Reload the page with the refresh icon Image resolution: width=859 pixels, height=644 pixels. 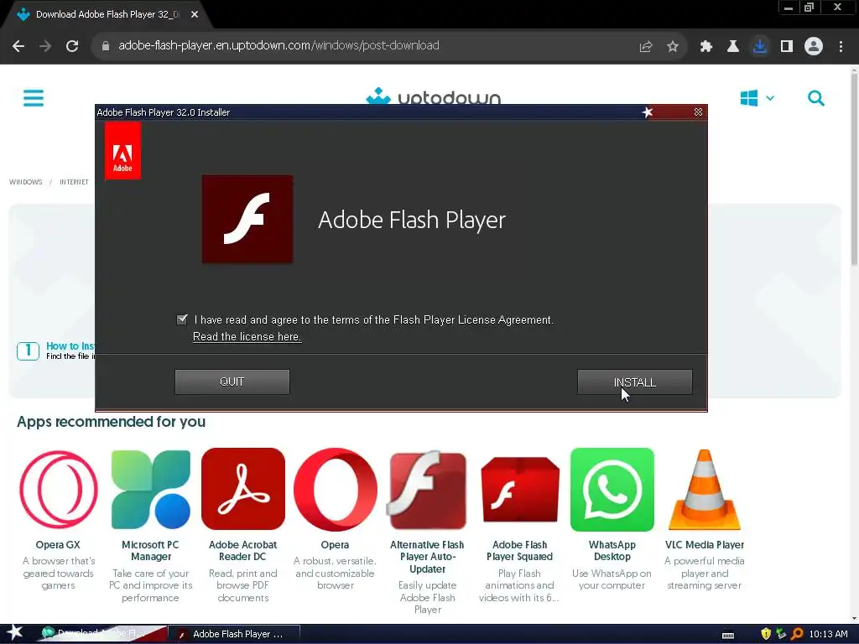click(72, 46)
